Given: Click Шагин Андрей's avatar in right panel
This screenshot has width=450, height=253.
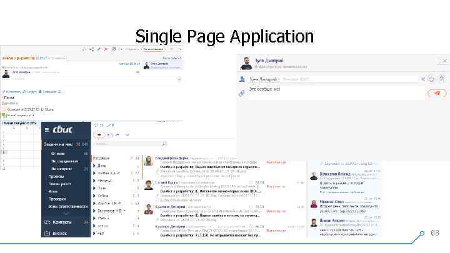Looking at the screenshot, I should [314, 222].
